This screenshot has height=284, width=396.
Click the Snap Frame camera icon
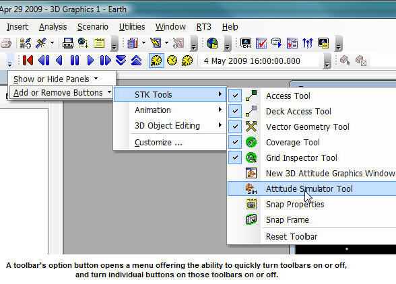251,219
